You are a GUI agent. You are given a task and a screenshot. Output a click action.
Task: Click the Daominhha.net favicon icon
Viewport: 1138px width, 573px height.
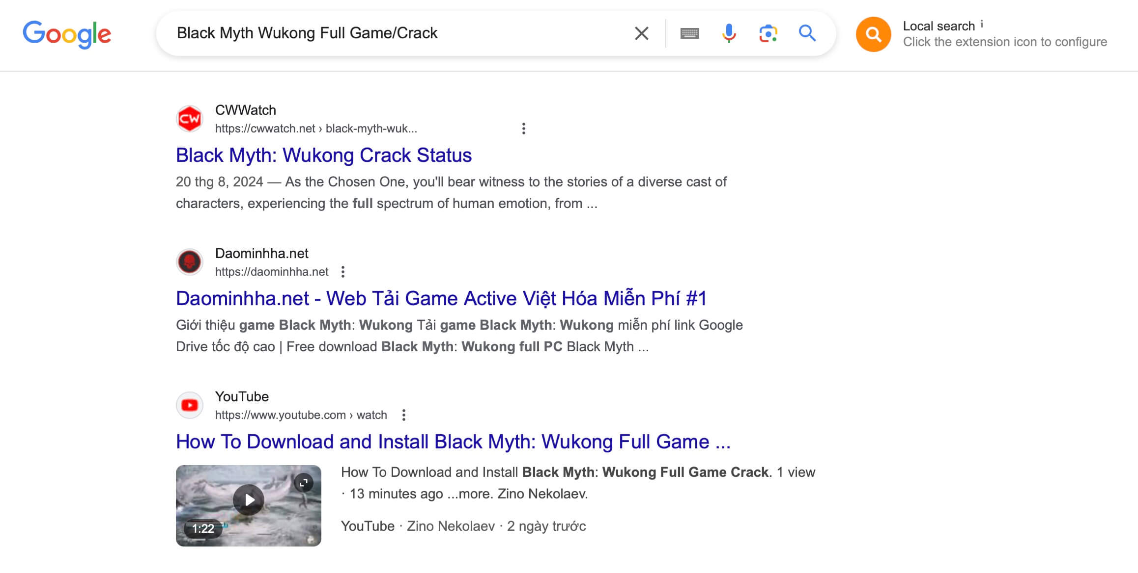[190, 261]
